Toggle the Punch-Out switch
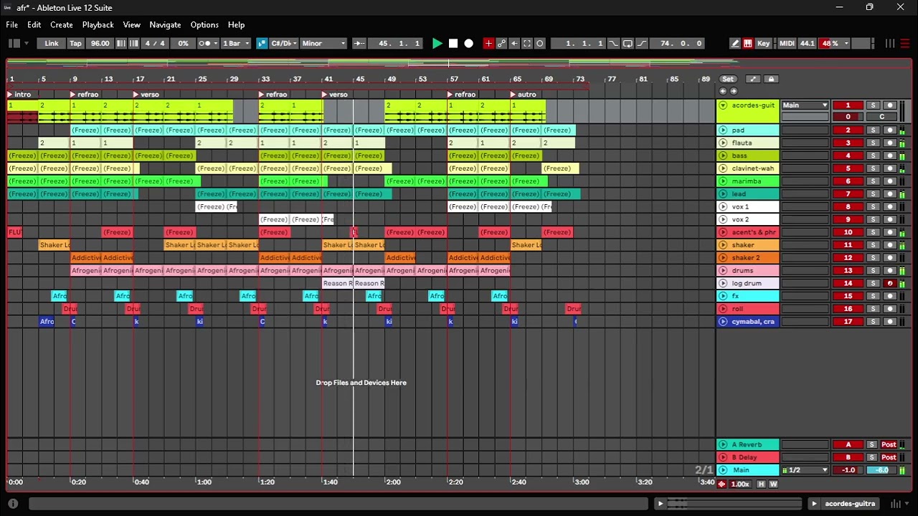This screenshot has height=516, width=918. 642,44
